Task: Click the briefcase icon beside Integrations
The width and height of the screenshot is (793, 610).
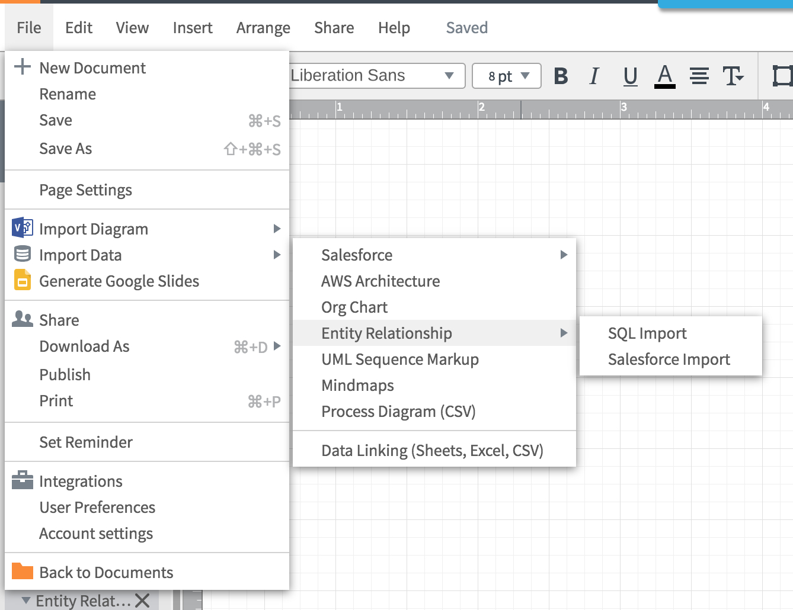Action: (23, 480)
